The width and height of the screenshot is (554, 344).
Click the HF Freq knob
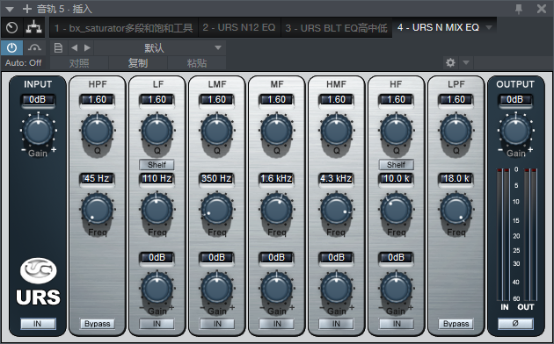[396, 210]
